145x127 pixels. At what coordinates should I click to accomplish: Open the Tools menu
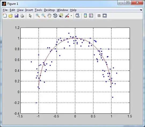(38, 10)
